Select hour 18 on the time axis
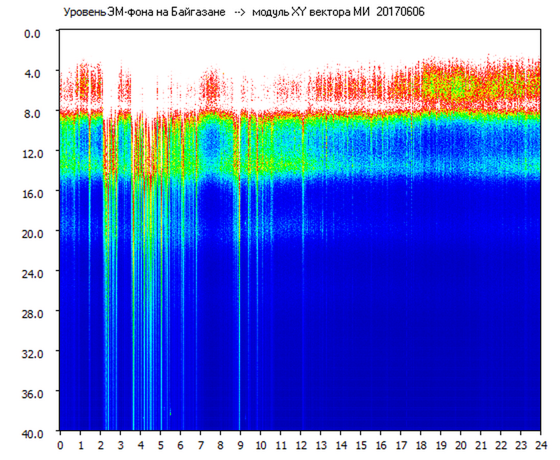Image resolution: width=560 pixels, height=460 pixels. tap(421, 445)
